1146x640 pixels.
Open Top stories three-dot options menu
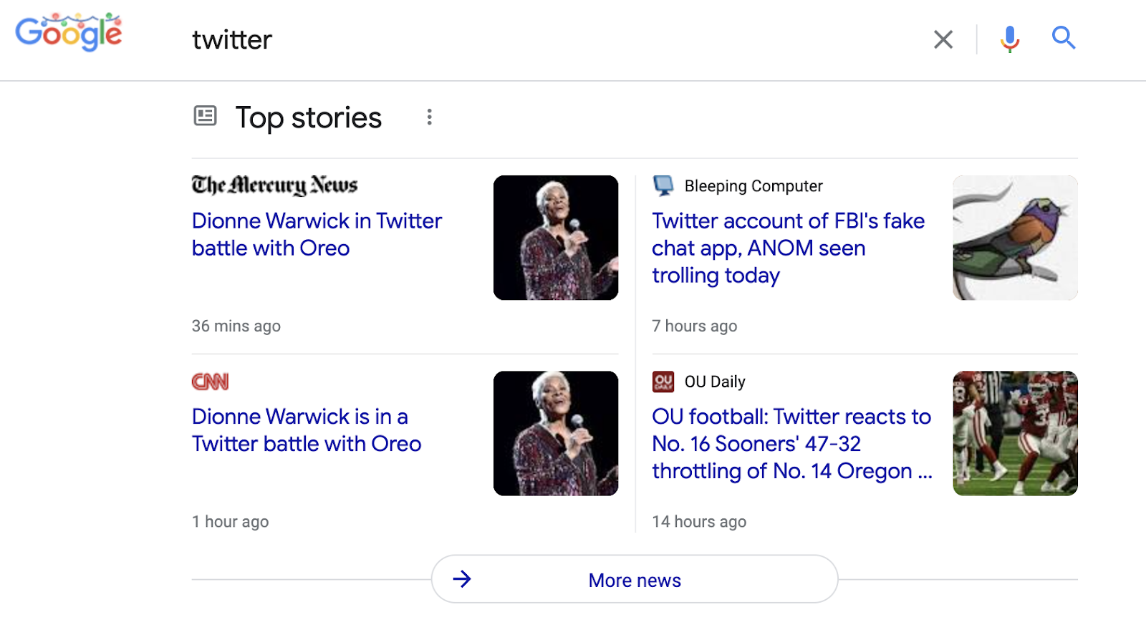click(429, 117)
